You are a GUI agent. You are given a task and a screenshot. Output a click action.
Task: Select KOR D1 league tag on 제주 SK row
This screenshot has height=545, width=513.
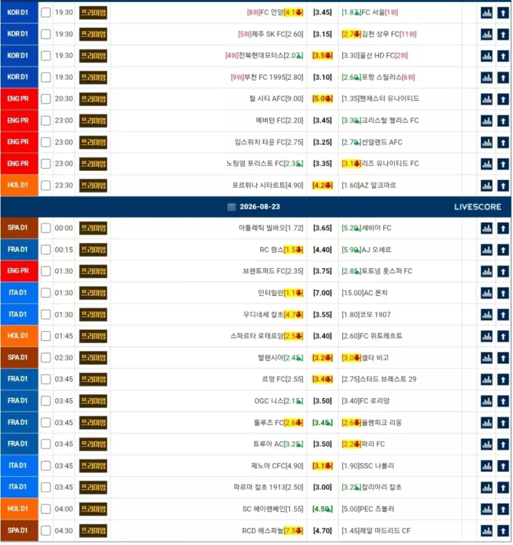(19, 35)
